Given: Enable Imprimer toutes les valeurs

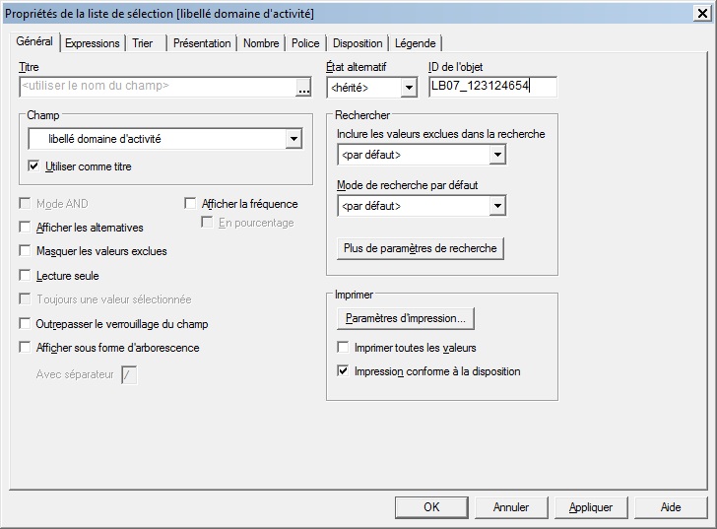Looking at the screenshot, I should pos(343,348).
